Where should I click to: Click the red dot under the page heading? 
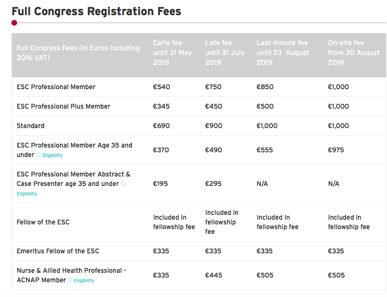click(x=14, y=23)
